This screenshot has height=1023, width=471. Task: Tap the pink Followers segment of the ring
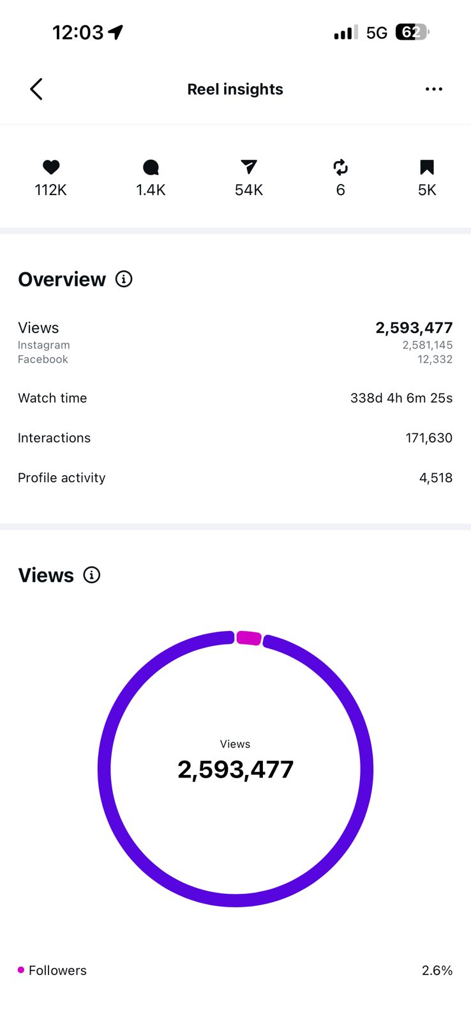point(249,637)
